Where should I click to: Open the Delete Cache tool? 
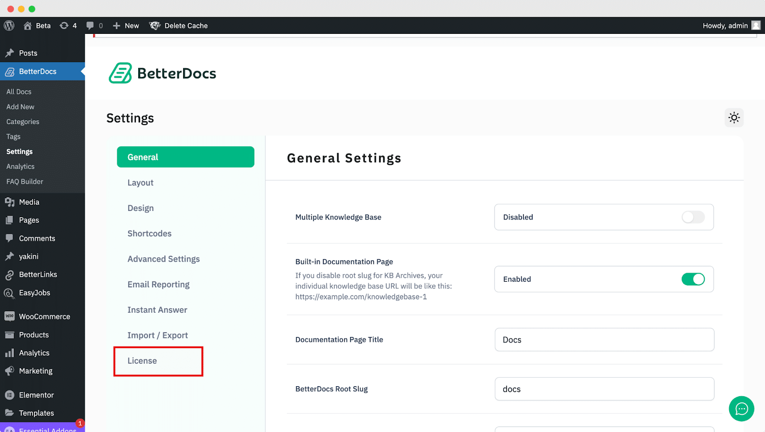tap(178, 25)
